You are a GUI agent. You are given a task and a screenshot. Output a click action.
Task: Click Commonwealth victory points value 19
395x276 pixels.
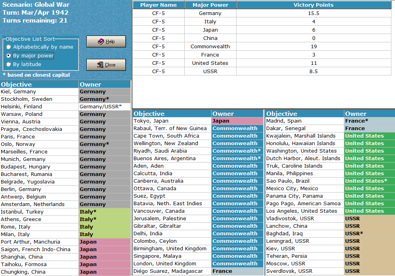tap(314, 47)
